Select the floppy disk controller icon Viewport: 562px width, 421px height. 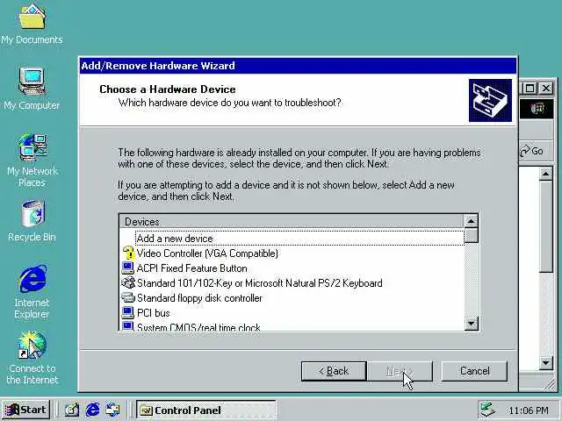127,297
